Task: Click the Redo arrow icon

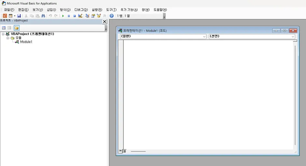Action: [x=56, y=16]
